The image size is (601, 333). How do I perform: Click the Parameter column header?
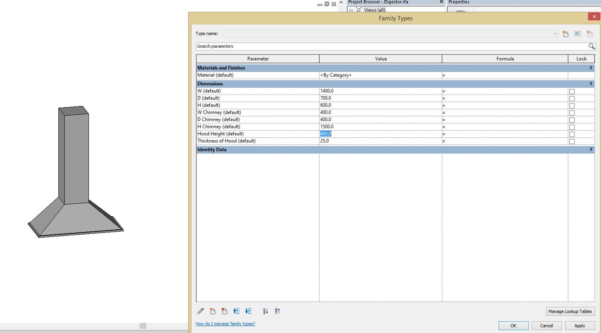[x=258, y=59]
